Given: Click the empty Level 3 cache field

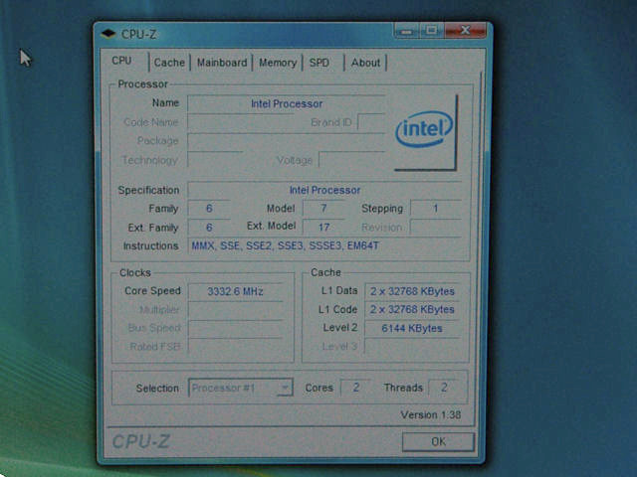Looking at the screenshot, I should click(412, 347).
